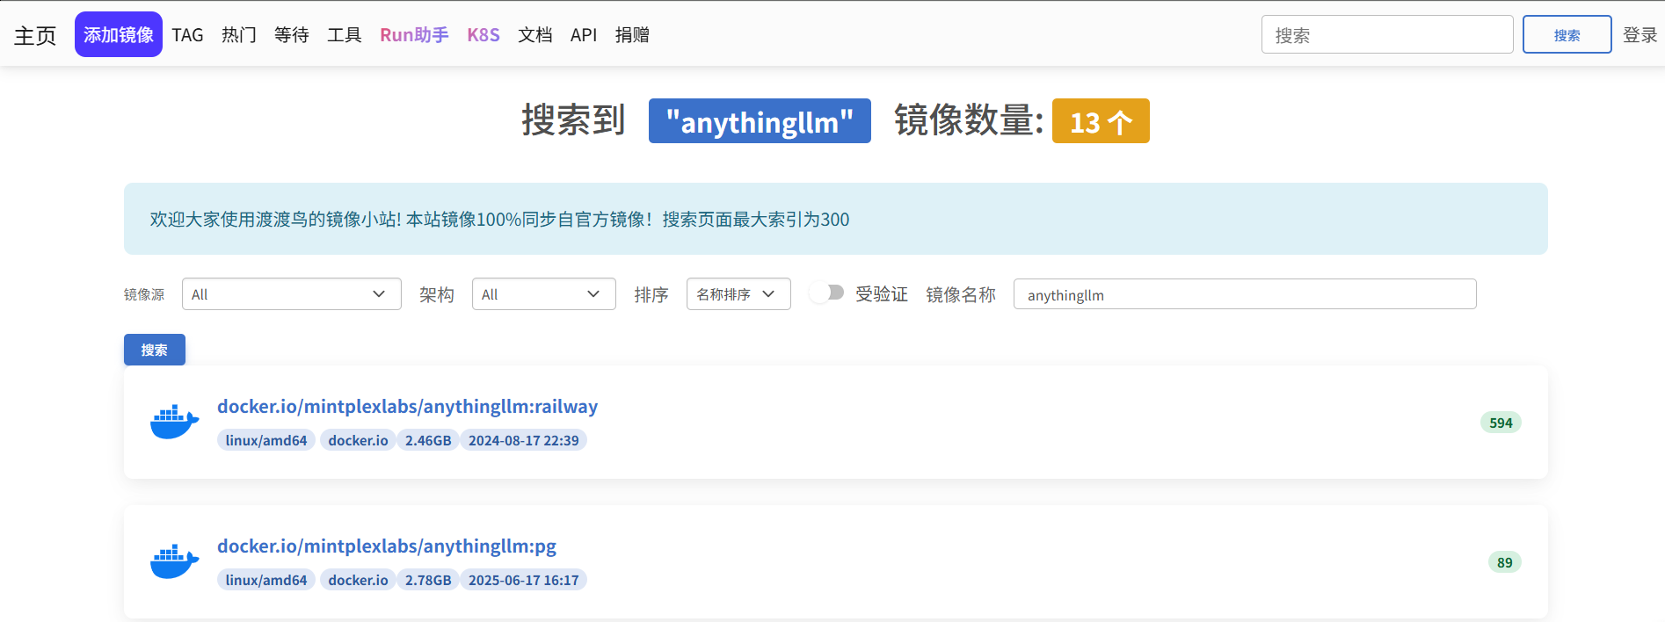Click the 89 count badge
Viewport: 1665px width, 622px height.
(x=1505, y=562)
